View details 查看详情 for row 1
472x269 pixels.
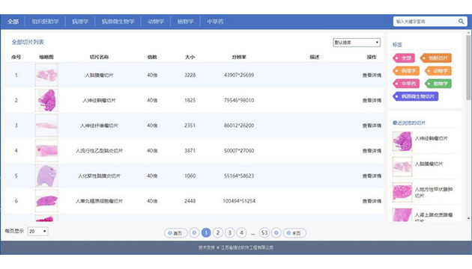click(372, 75)
